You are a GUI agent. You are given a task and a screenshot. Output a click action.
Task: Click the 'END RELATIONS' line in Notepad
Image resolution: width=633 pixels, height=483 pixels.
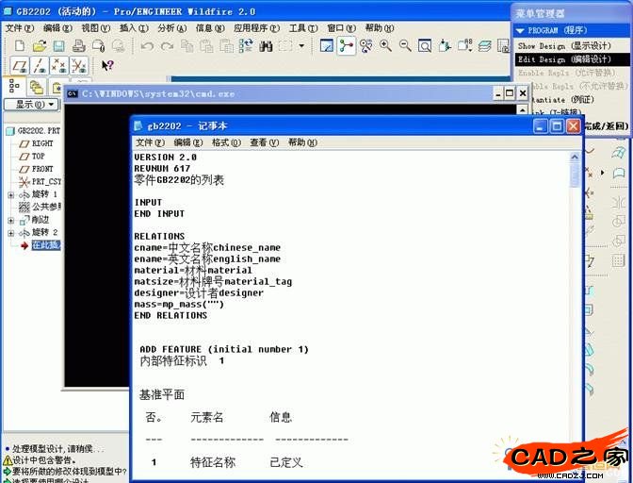click(x=170, y=315)
